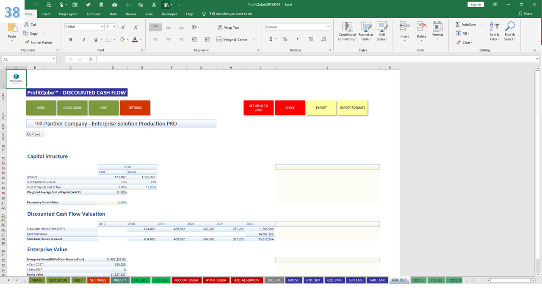Click the red SETTINGS worksheet button
Image resolution: width=542 pixels, height=305 pixels.
pyautogui.click(x=135, y=108)
